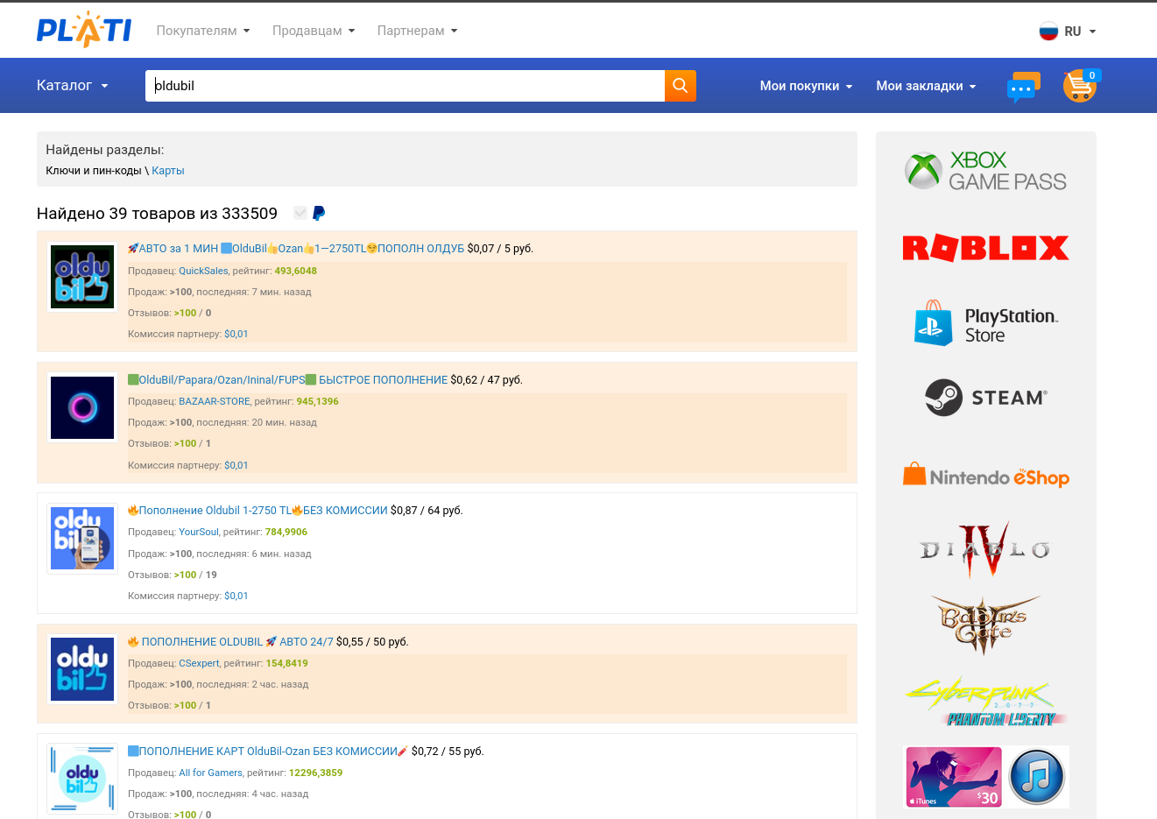Click the PayPal filter icon
The image size is (1157, 819).
pos(319,213)
